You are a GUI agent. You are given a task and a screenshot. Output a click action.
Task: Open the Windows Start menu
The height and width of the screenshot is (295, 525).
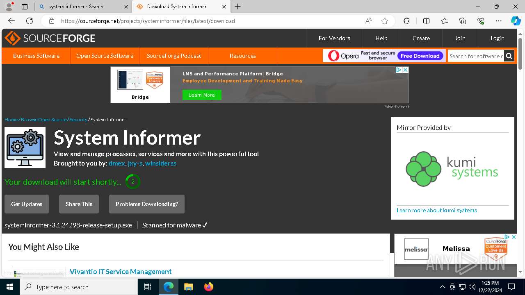(x=10, y=287)
